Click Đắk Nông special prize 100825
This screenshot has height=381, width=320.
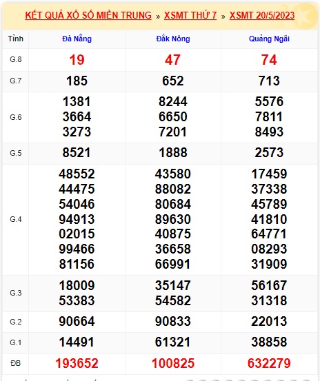(173, 364)
